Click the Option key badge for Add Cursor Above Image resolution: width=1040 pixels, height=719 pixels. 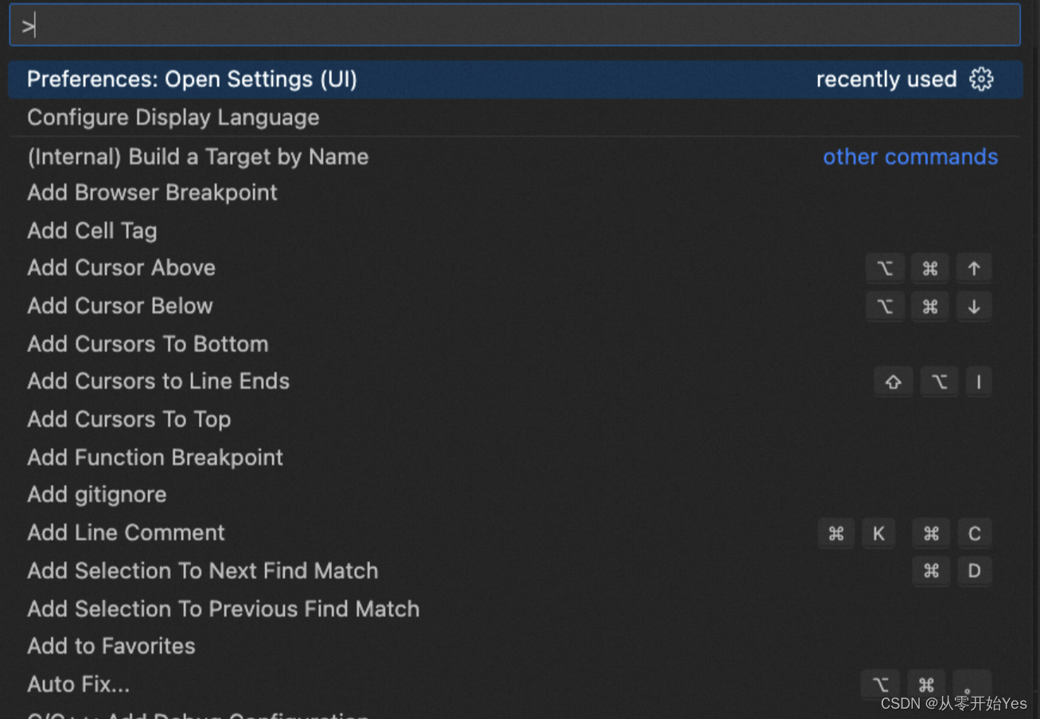(885, 268)
